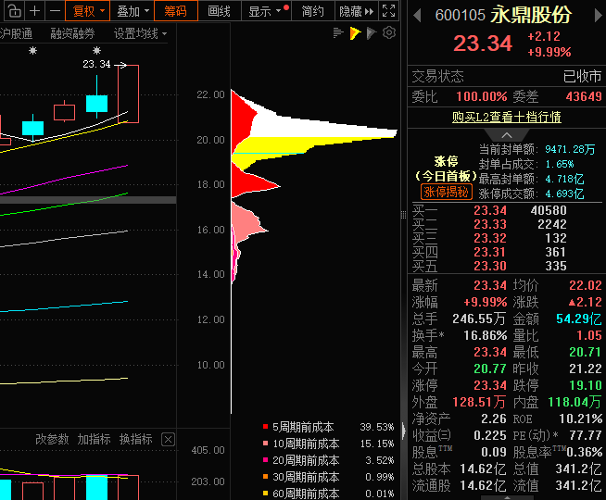
Task: Click the pink 10周期前成本 legend swatch
Action: (265, 444)
